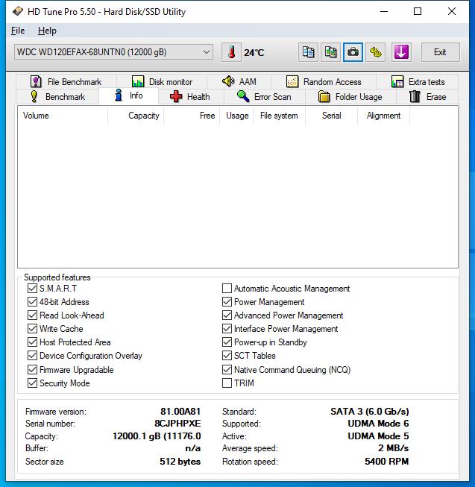475x487 pixels.
Task: Click the Benchmark light bulb icon
Action: pyautogui.click(x=34, y=96)
